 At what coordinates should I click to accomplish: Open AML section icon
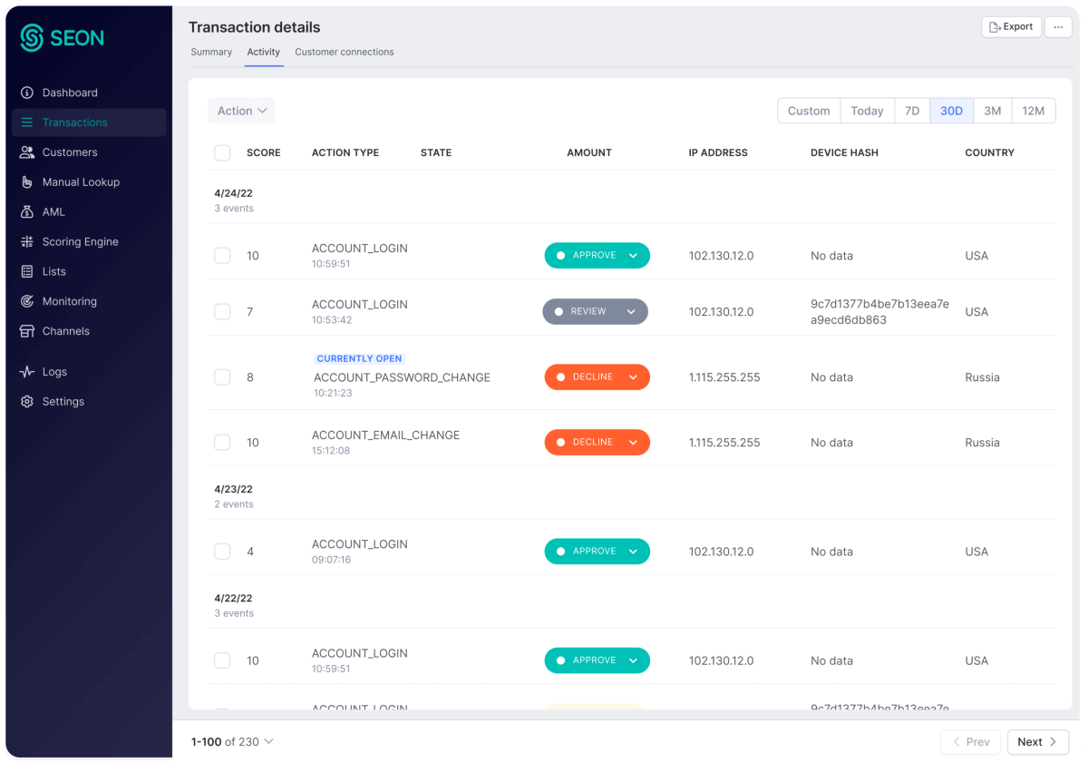click(27, 212)
